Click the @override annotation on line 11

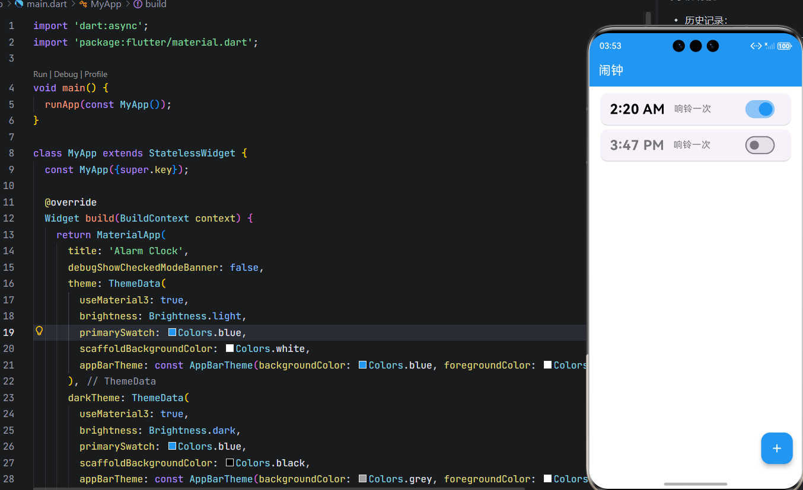[x=71, y=202]
